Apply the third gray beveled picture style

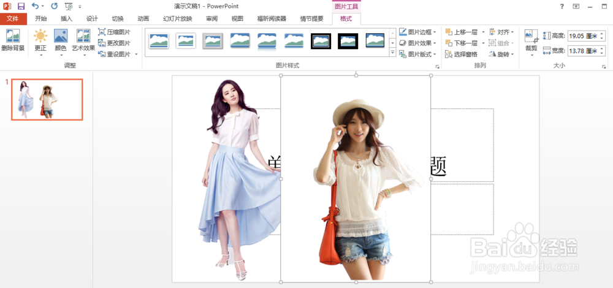(213, 40)
